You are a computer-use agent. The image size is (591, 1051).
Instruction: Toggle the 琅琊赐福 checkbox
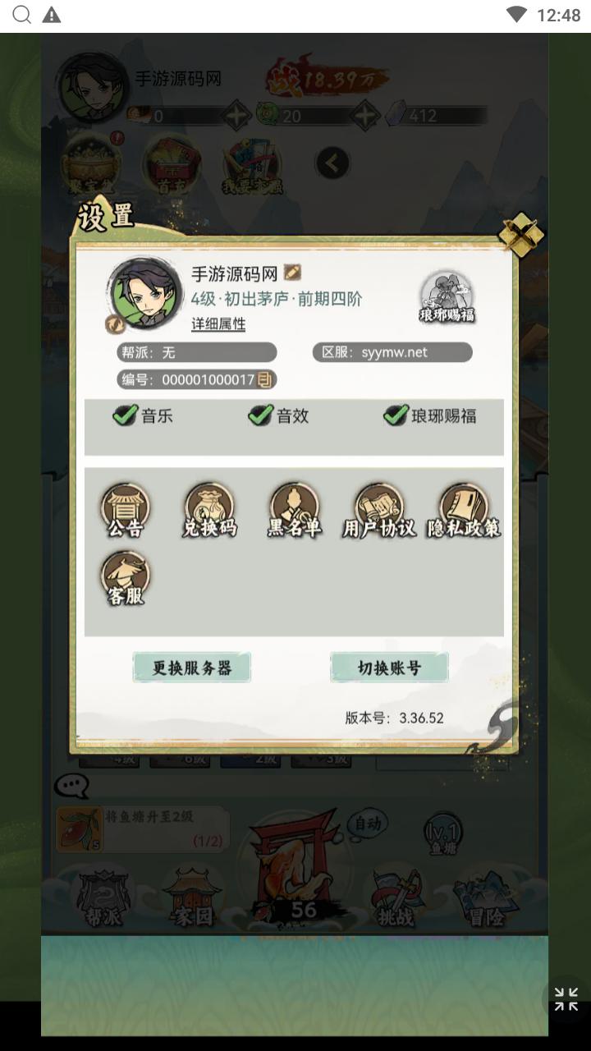click(396, 415)
